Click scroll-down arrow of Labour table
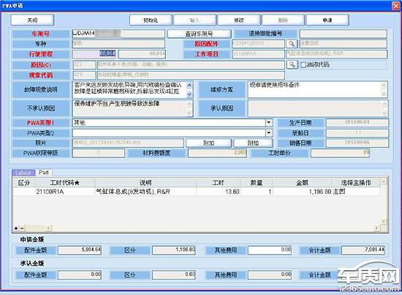 click(x=384, y=221)
